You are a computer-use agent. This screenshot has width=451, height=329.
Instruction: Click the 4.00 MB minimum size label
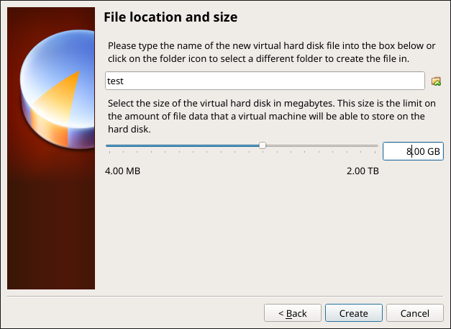122,171
